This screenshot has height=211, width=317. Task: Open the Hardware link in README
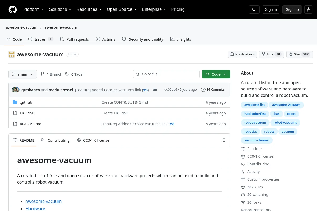(35, 208)
